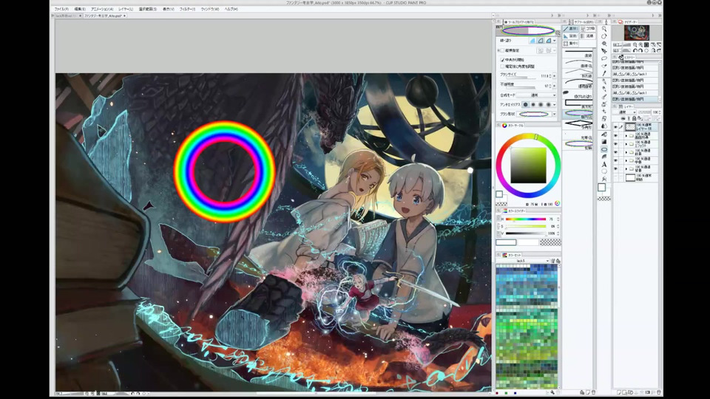Select the Pen tool
The width and height of the screenshot is (710, 399).
coord(604,81)
